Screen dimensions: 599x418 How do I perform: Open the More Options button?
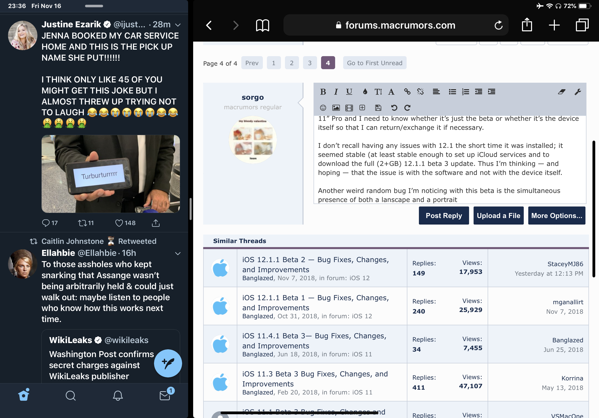[x=556, y=216]
